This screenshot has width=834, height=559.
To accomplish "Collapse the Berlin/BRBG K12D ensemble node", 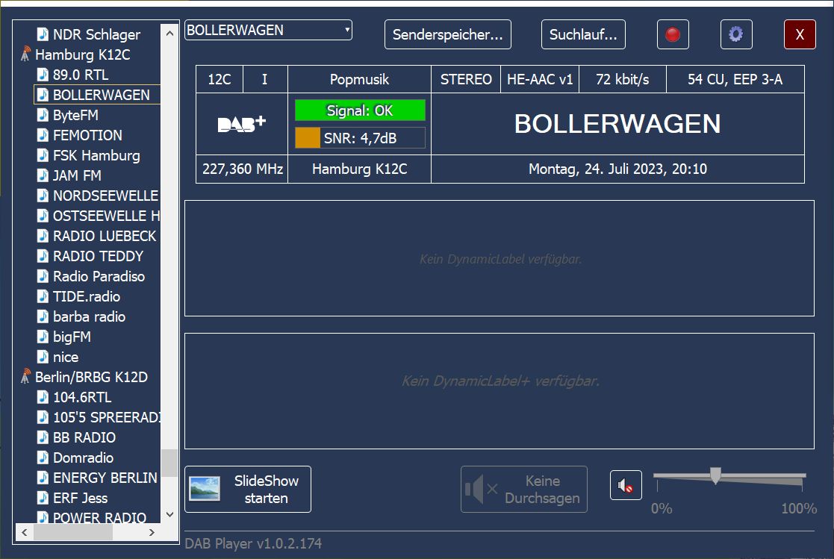I will (x=91, y=377).
